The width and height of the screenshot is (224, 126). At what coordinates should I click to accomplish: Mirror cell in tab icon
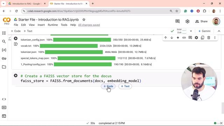click(x=202, y=38)
